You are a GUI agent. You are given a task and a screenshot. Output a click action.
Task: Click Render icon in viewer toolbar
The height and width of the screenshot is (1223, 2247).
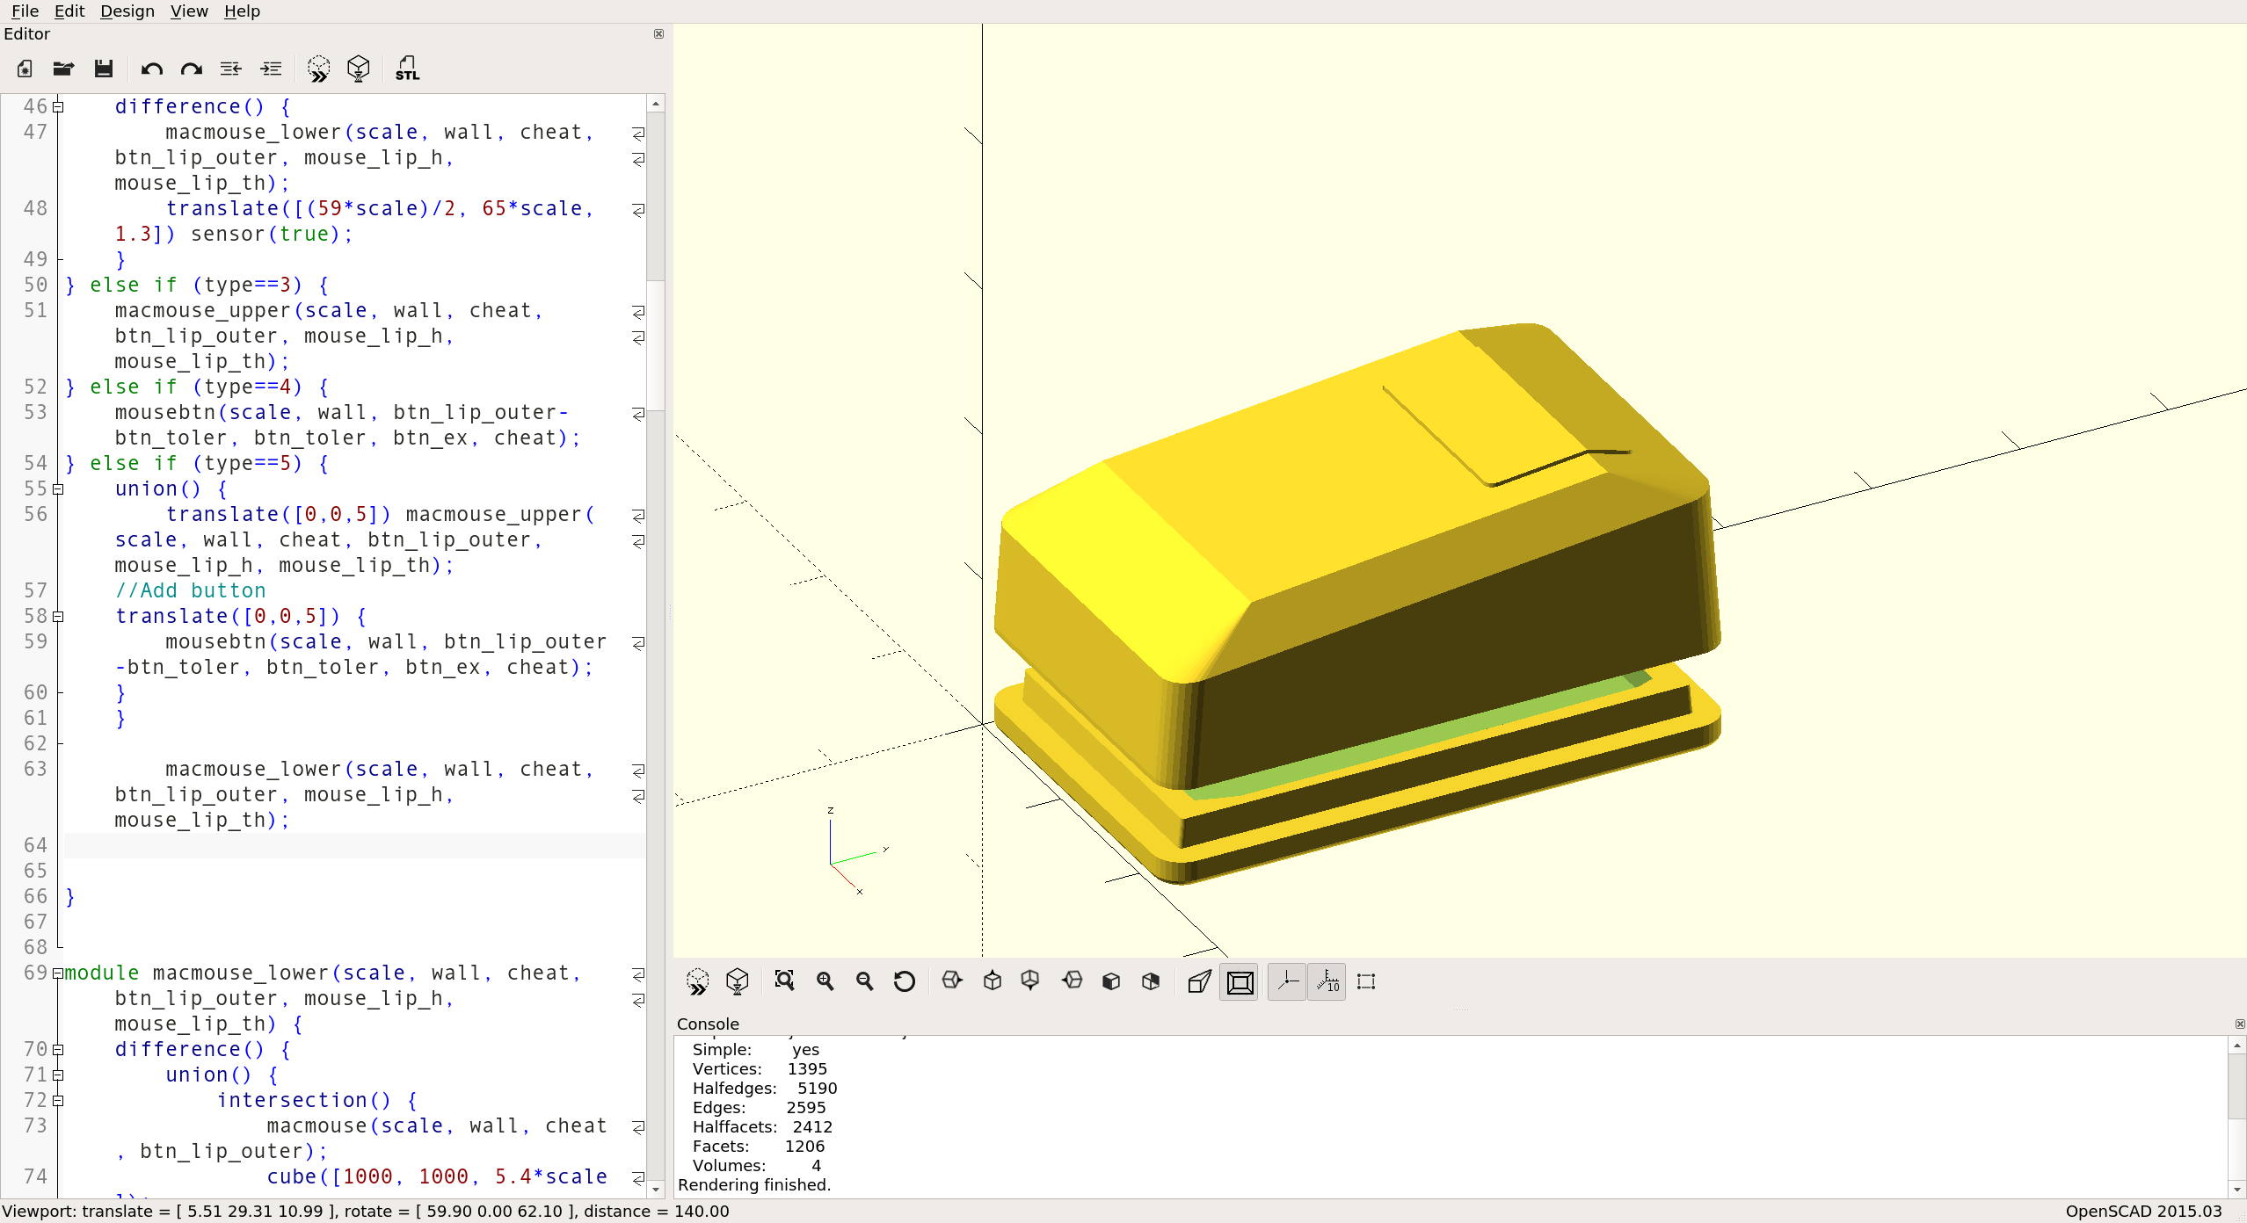(737, 981)
